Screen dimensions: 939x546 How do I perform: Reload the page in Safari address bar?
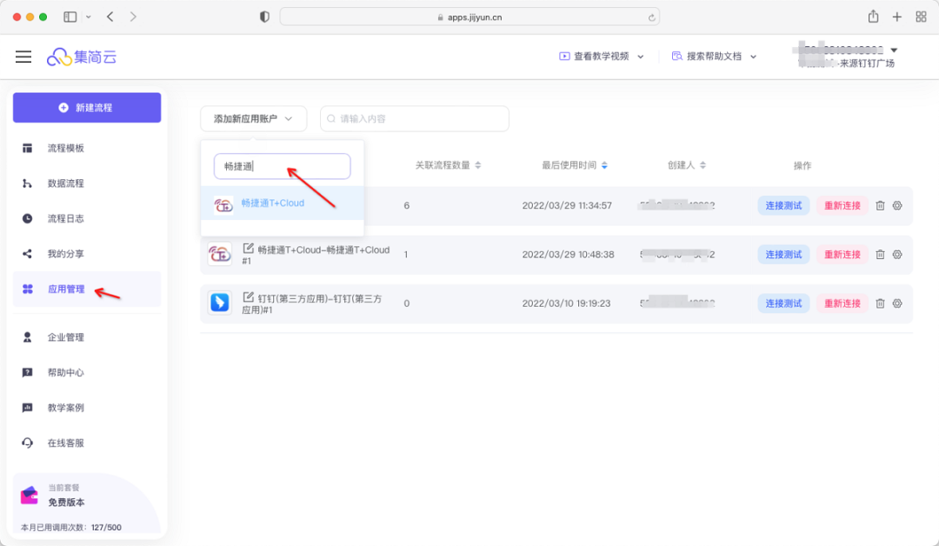[x=651, y=17]
